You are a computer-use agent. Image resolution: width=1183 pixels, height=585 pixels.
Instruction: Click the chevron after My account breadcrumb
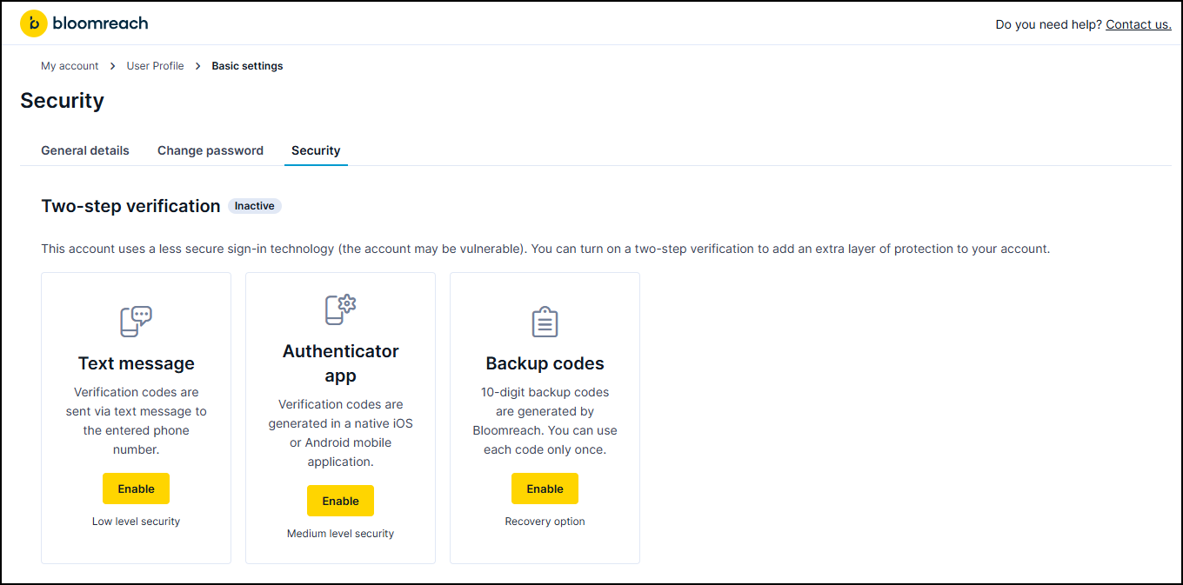pyautogui.click(x=113, y=66)
